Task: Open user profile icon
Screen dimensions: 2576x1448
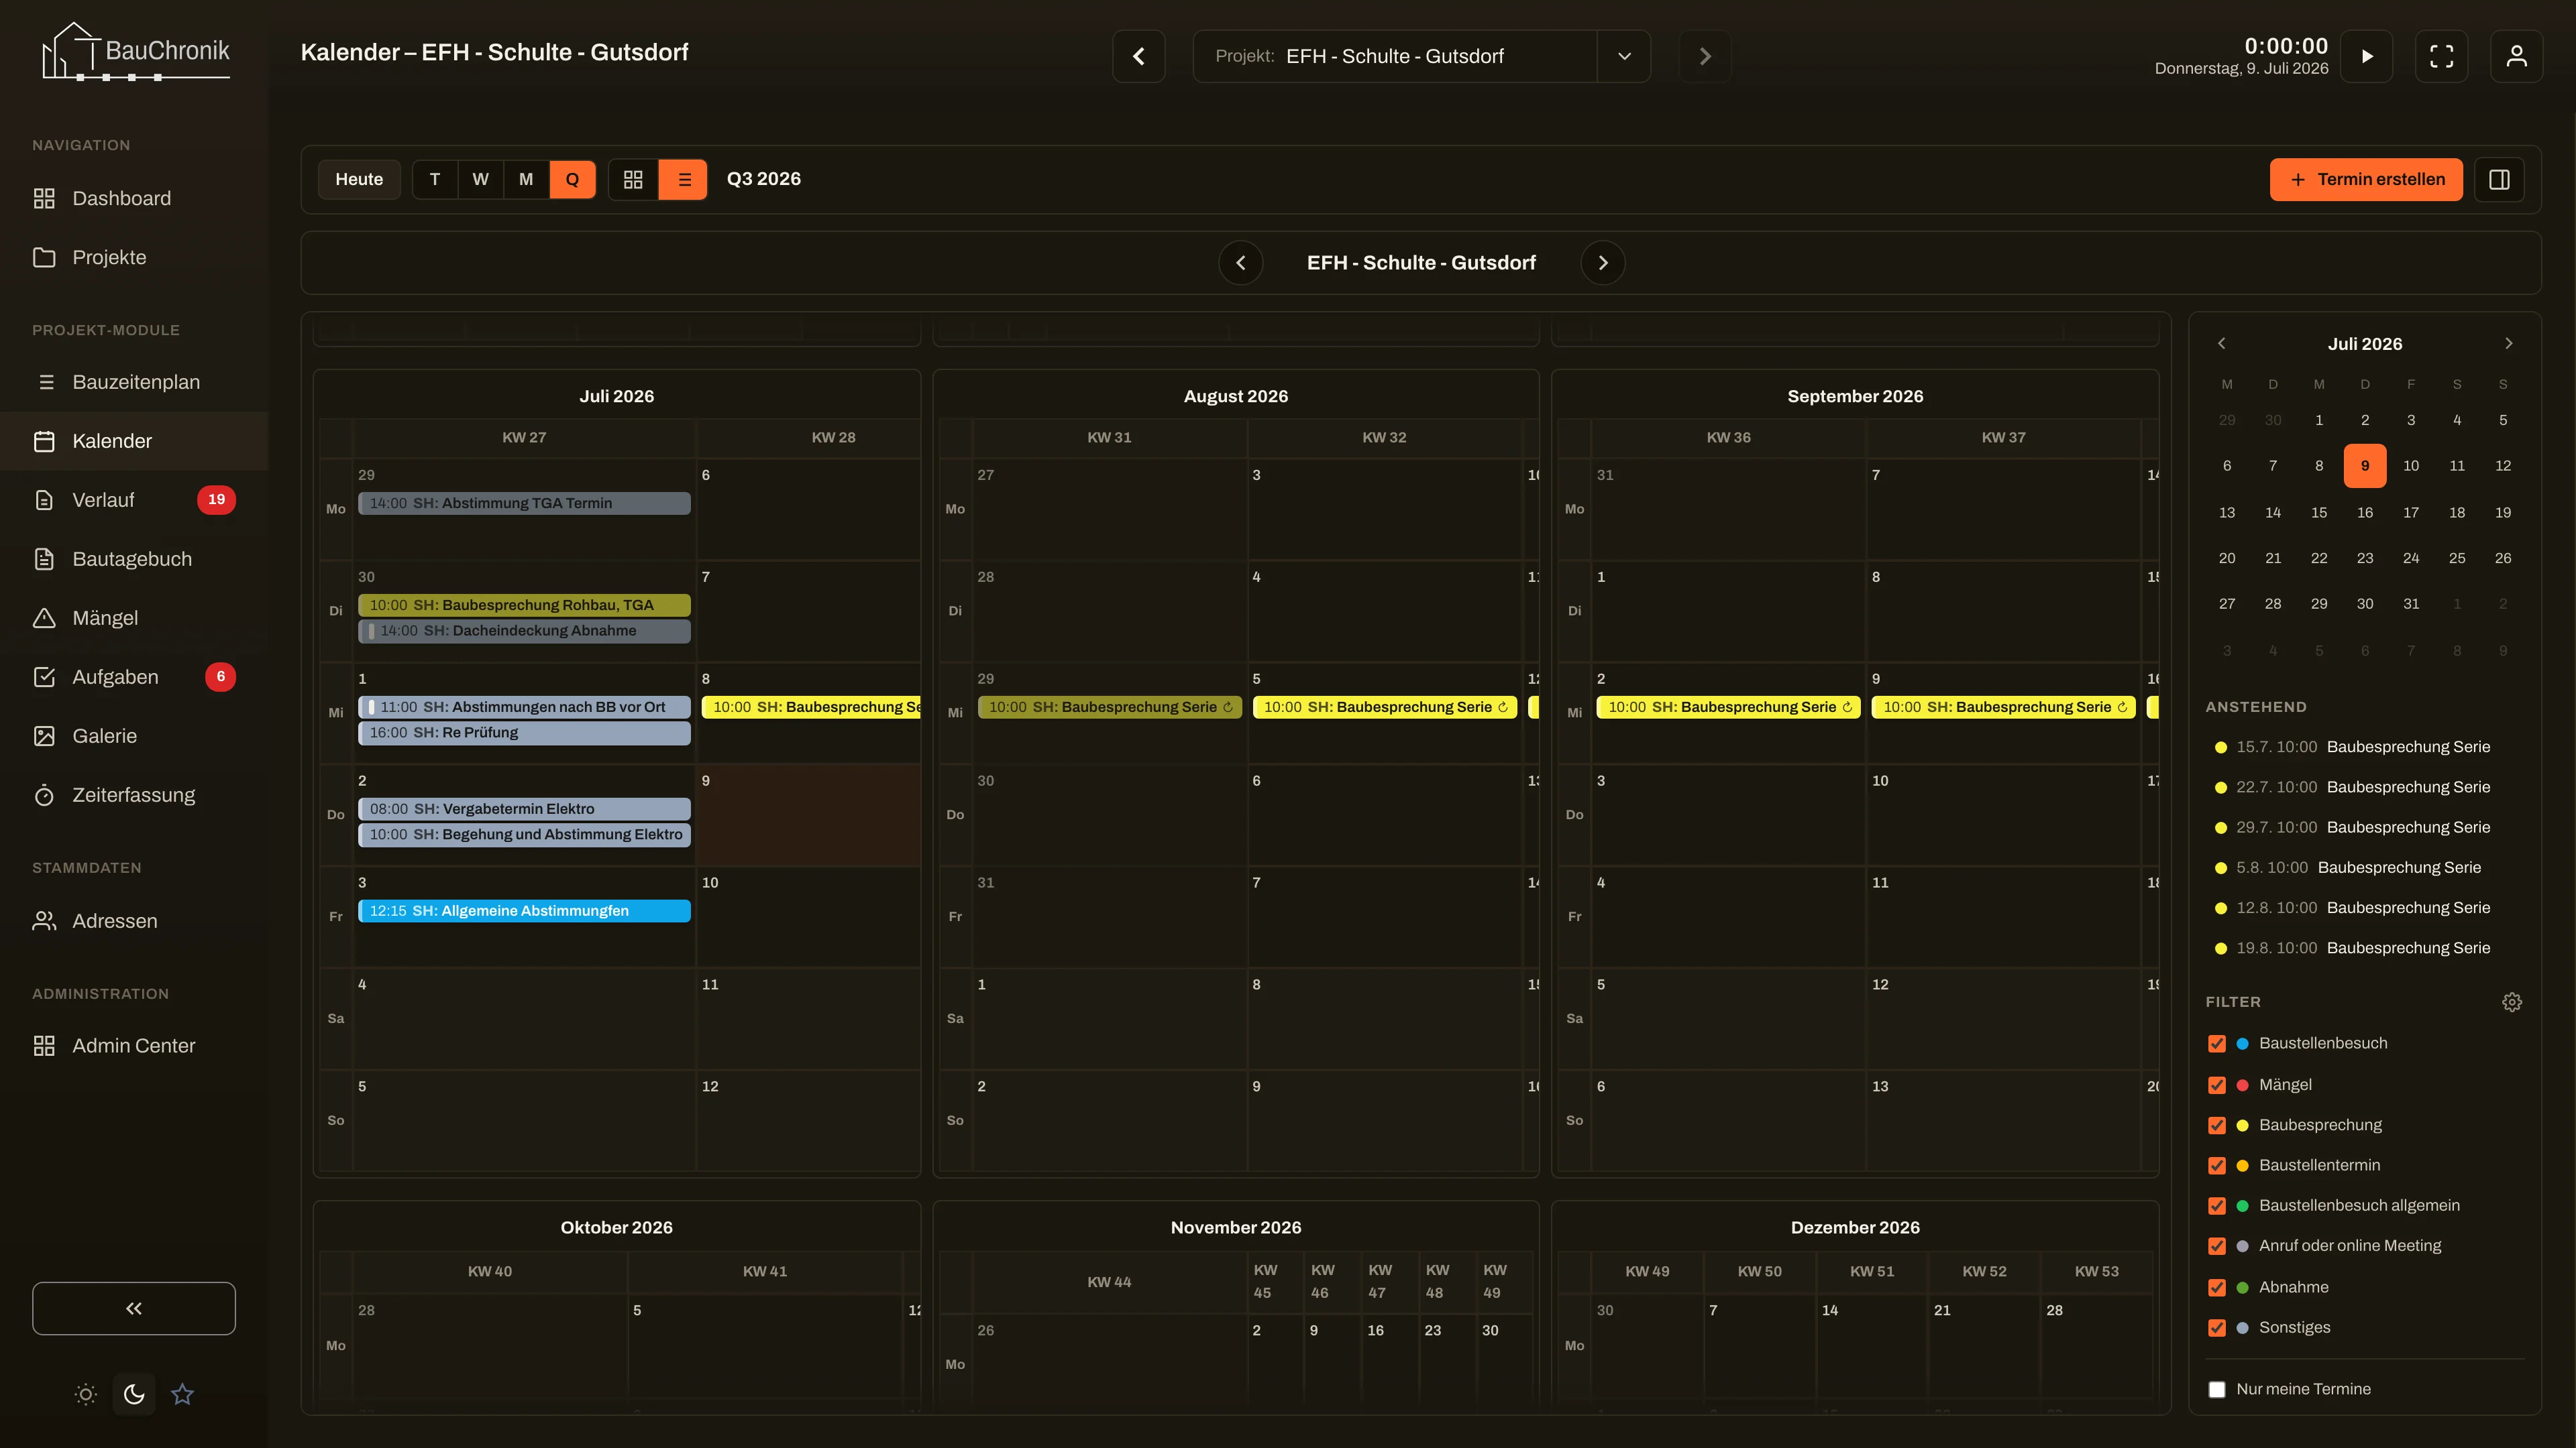Action: click(2517, 56)
